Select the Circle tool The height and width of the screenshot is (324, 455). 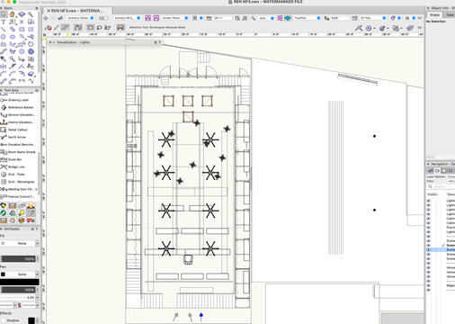pos(4,37)
